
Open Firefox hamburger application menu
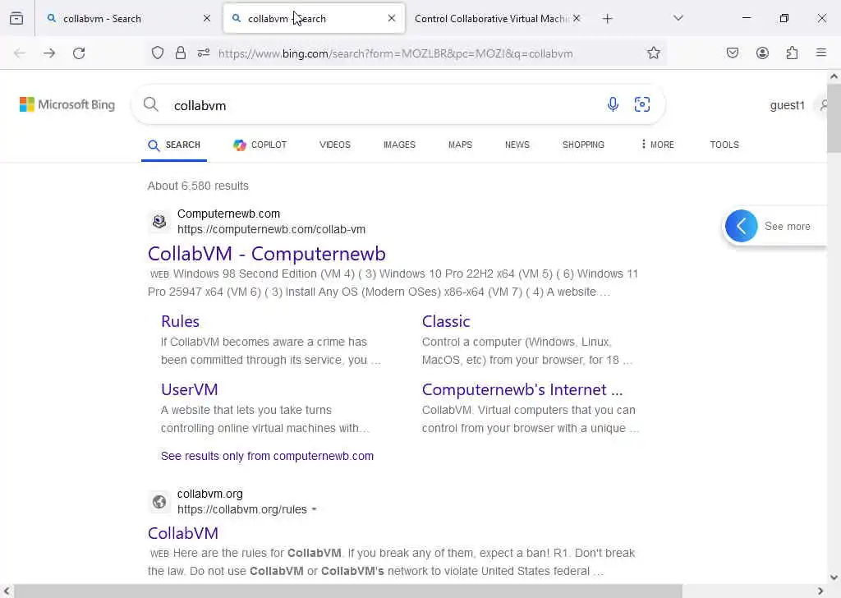point(821,53)
